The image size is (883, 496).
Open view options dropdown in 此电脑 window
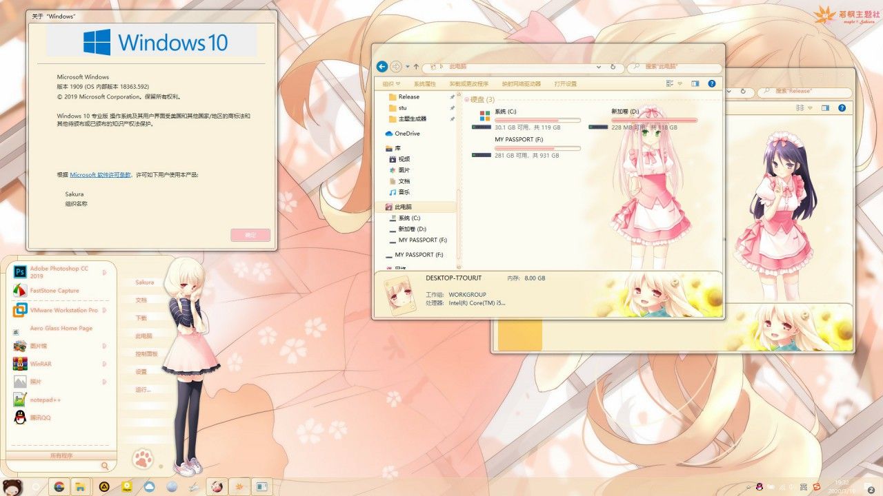point(679,83)
